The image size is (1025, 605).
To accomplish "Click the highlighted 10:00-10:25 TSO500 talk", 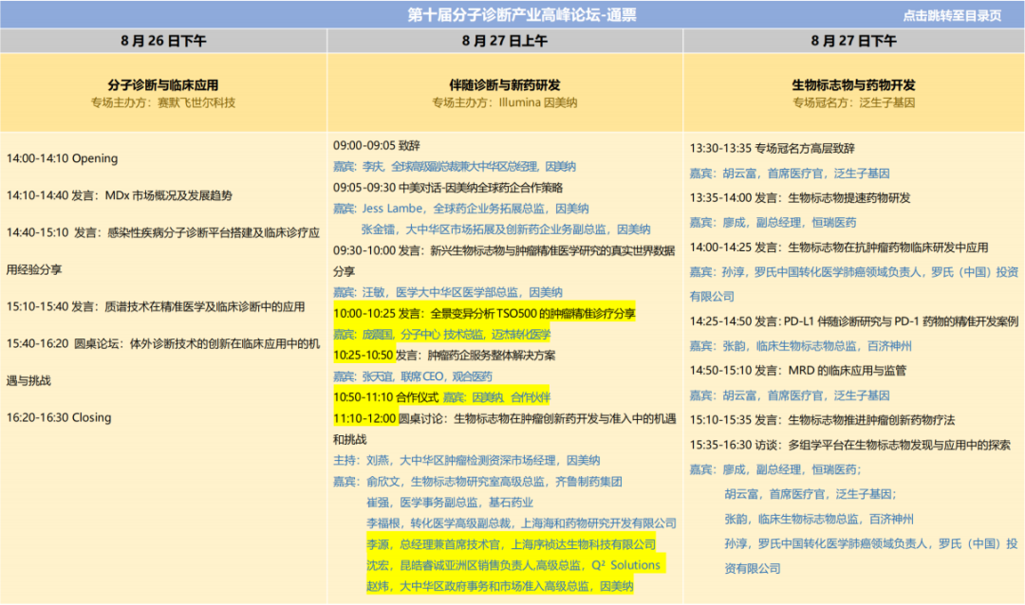I will [x=484, y=313].
